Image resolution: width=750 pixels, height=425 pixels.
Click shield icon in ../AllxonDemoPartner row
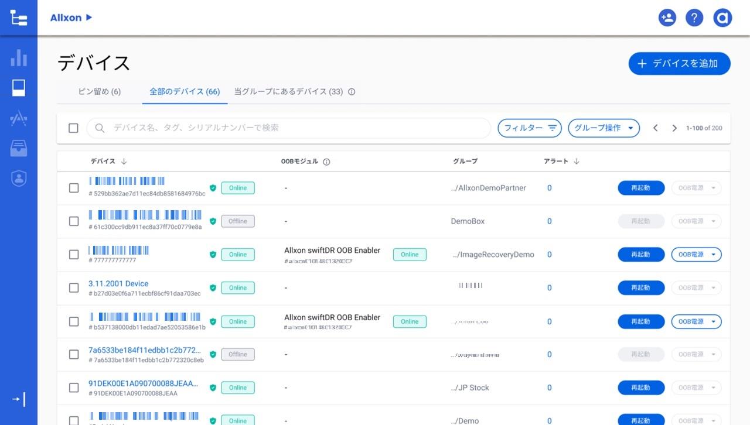pos(213,188)
